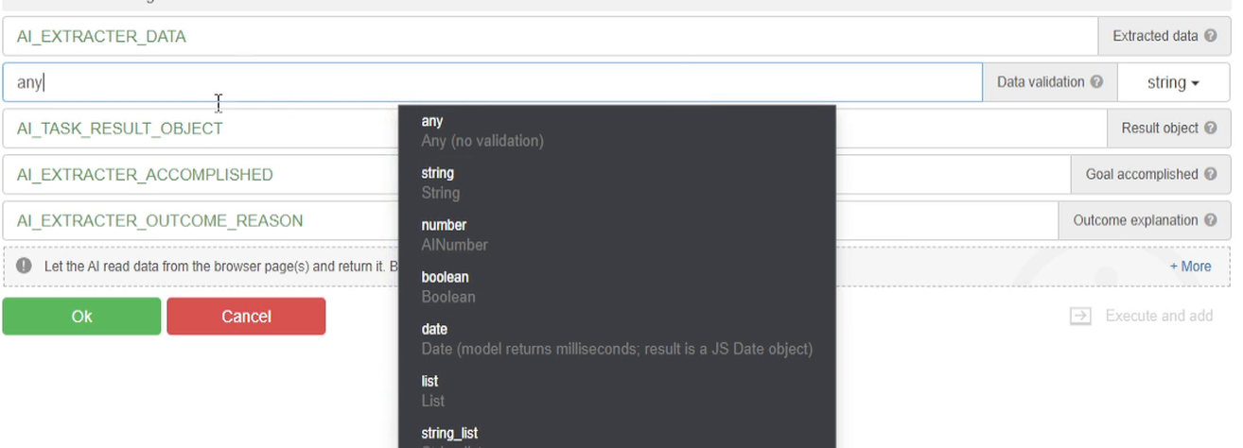Screen dimensions: 1243x448
Task: Click help icon next to Outcome explanation
Action: point(1210,220)
